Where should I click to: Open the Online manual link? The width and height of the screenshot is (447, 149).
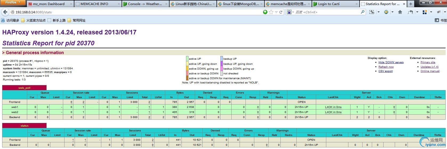pyautogui.click(x=430, y=71)
